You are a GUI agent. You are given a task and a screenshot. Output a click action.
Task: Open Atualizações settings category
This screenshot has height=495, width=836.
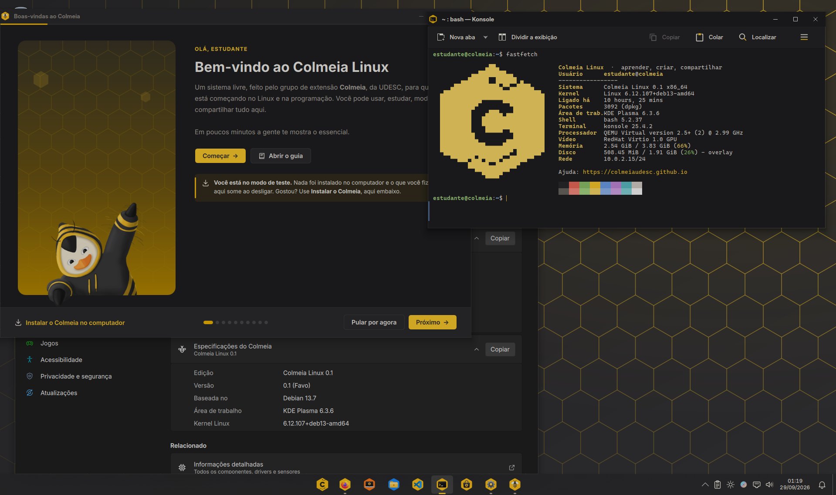click(x=59, y=393)
